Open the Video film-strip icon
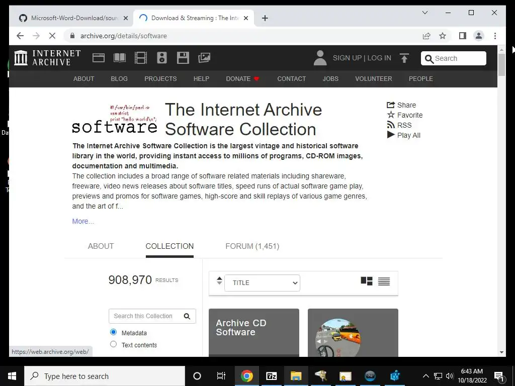 pyautogui.click(x=141, y=58)
